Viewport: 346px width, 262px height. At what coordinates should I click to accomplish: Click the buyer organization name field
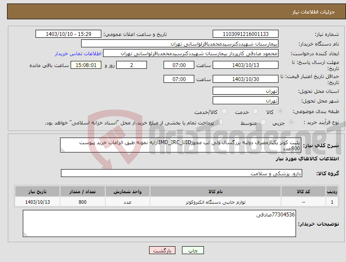180,44
